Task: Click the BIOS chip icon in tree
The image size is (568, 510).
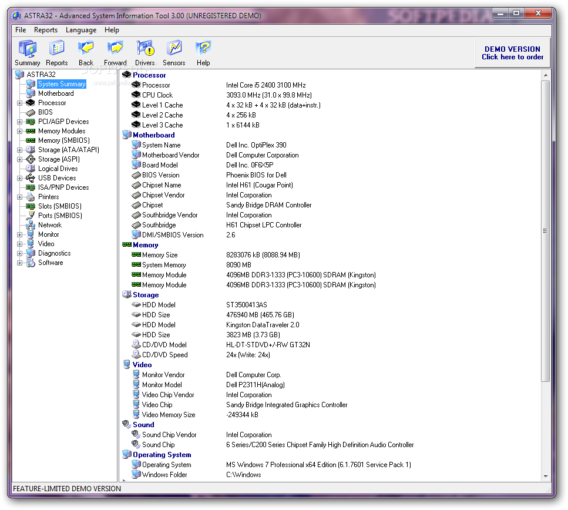Action: coord(31,112)
